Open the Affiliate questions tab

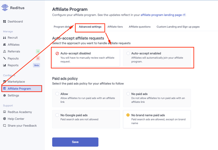pyautogui.click(x=140, y=27)
